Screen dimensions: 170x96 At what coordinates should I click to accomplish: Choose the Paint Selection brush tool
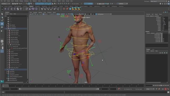2,21
